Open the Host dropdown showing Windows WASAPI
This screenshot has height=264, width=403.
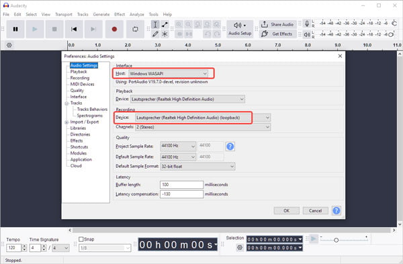(x=168, y=73)
